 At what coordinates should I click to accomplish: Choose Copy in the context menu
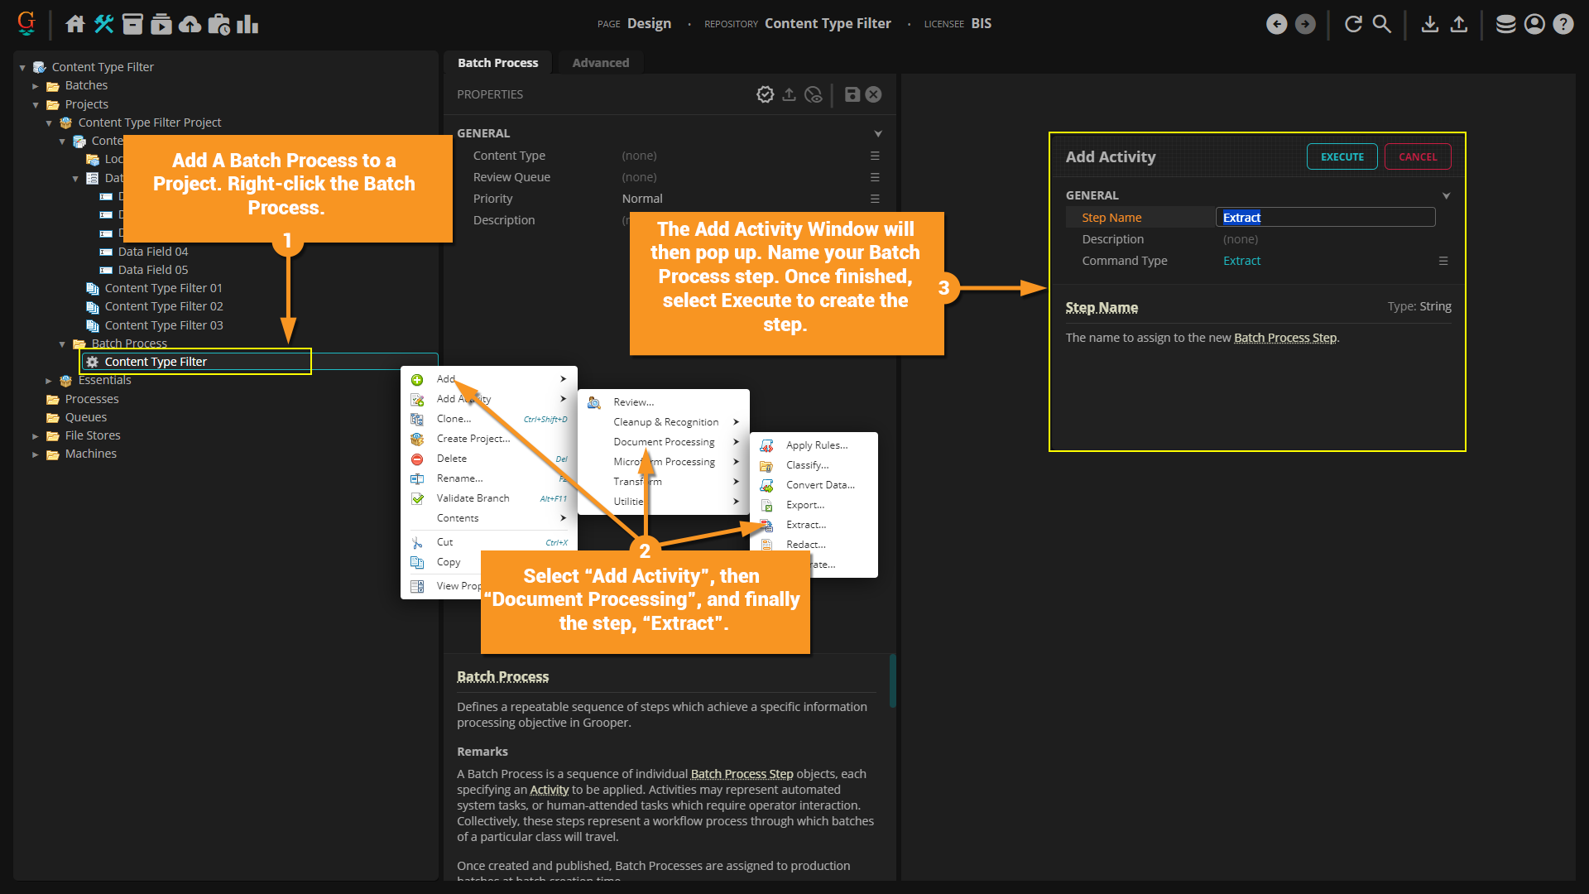pos(449,562)
